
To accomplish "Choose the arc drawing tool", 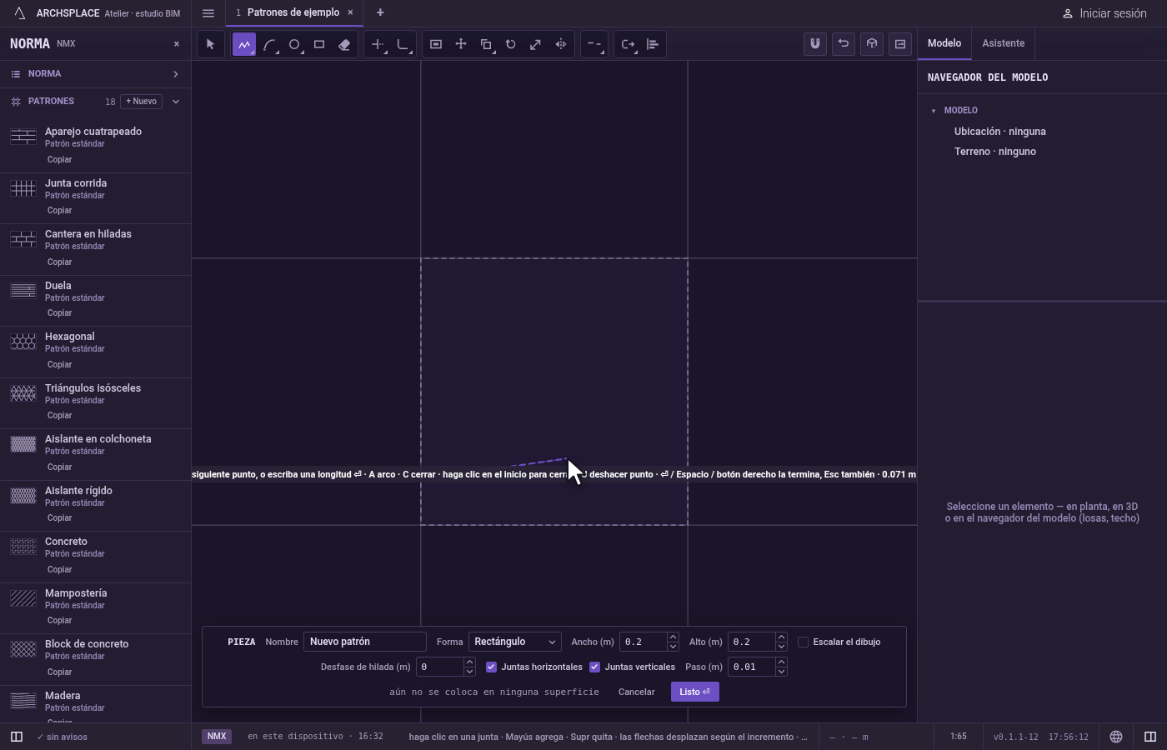I will [269, 44].
